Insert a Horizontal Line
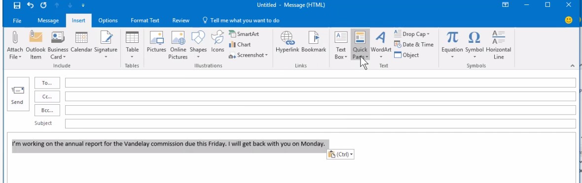Viewport: 582px width, 183px height. [x=499, y=46]
